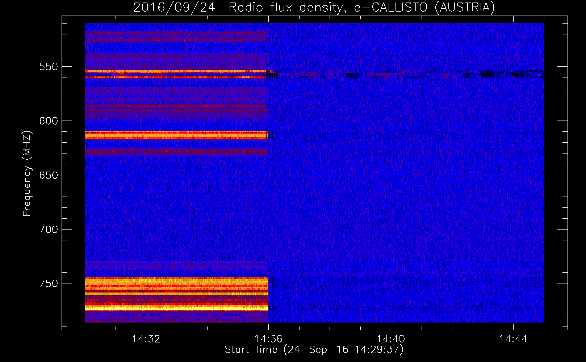
Task: Click the 14:40 time tick label
Action: (x=391, y=339)
